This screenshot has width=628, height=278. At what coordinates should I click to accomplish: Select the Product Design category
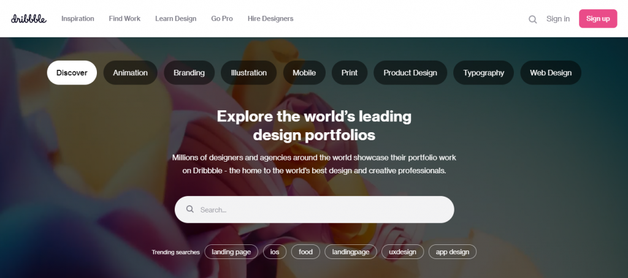410,73
